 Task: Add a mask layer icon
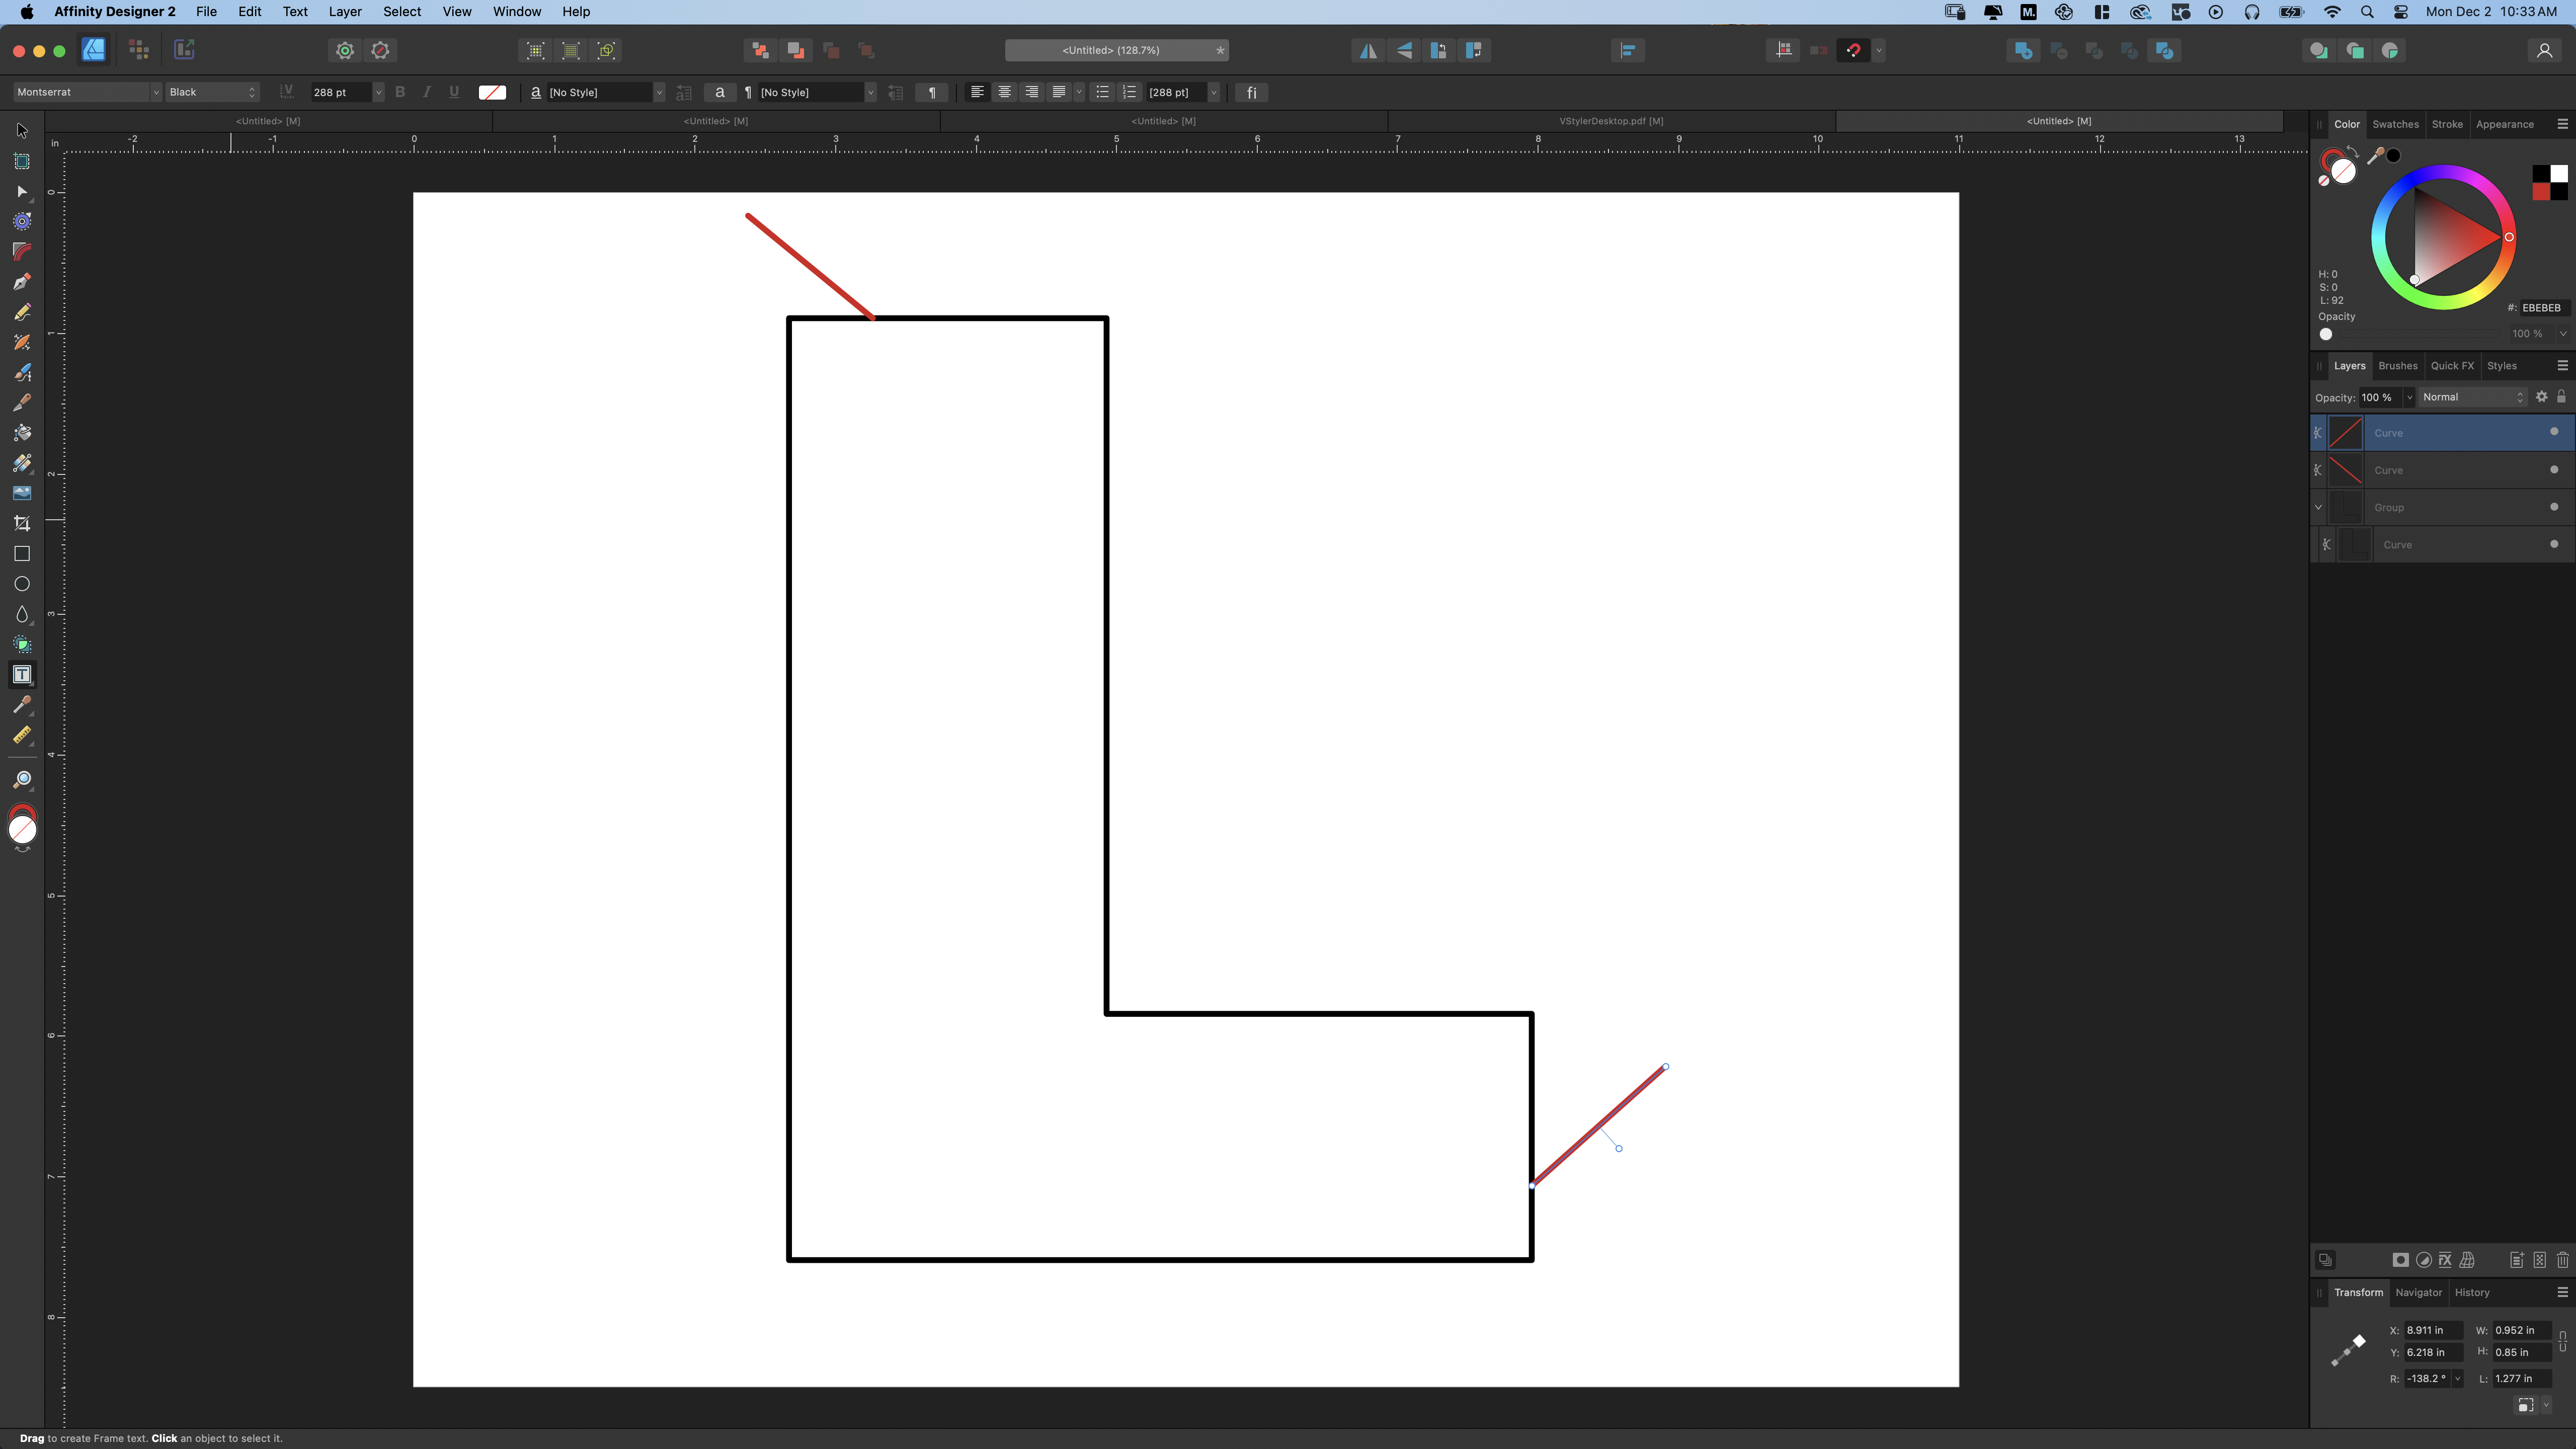2400,1260
